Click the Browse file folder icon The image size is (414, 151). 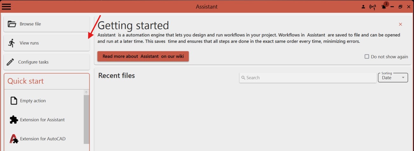(12, 24)
